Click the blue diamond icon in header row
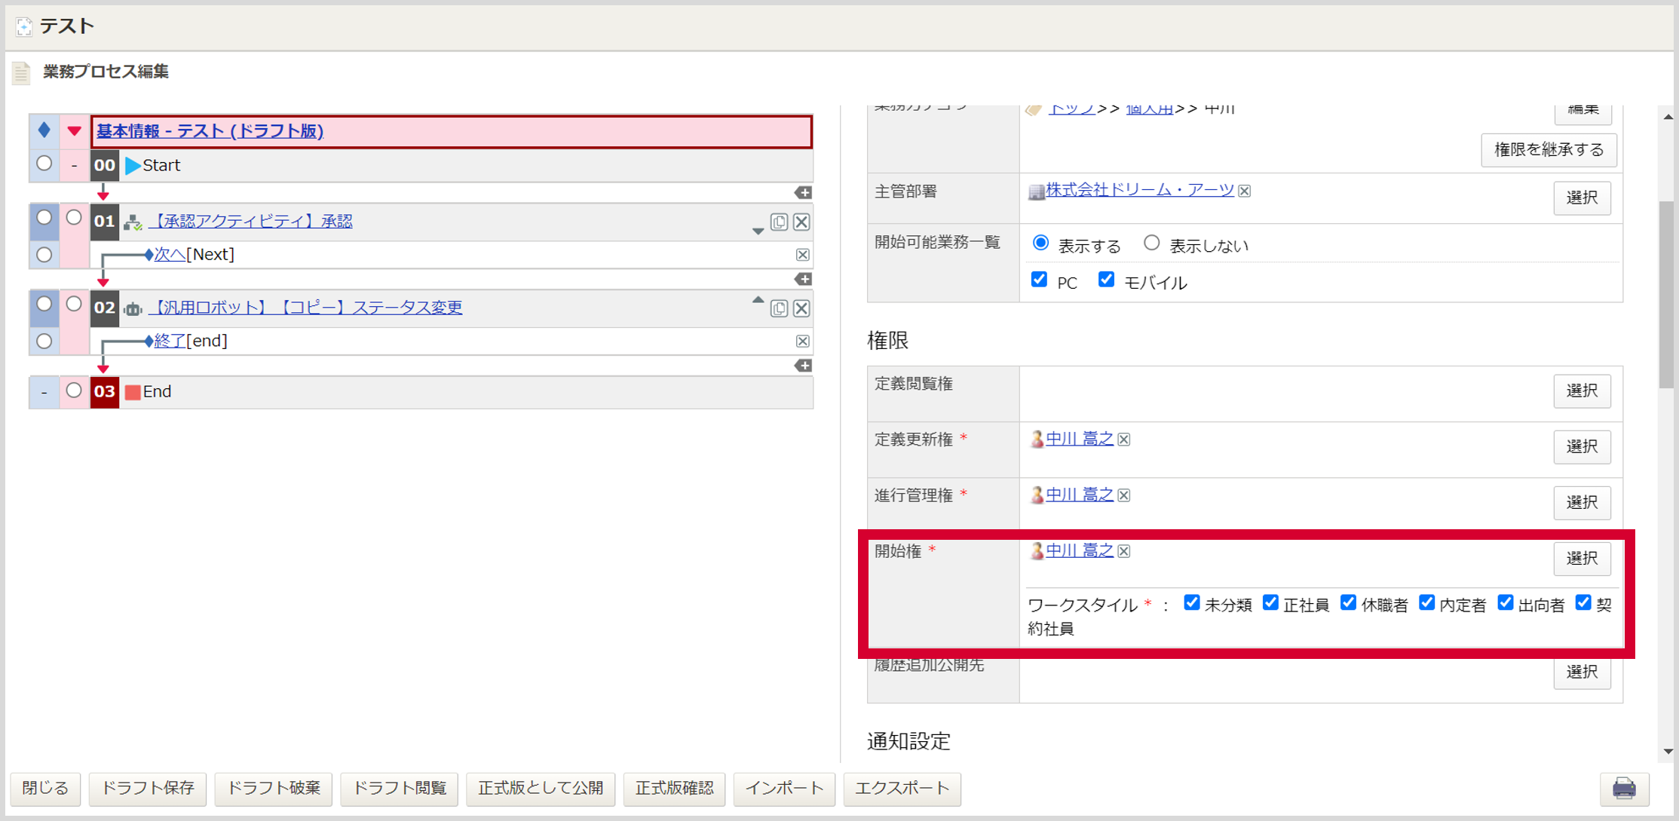Image resolution: width=1679 pixels, height=821 pixels. point(44,130)
